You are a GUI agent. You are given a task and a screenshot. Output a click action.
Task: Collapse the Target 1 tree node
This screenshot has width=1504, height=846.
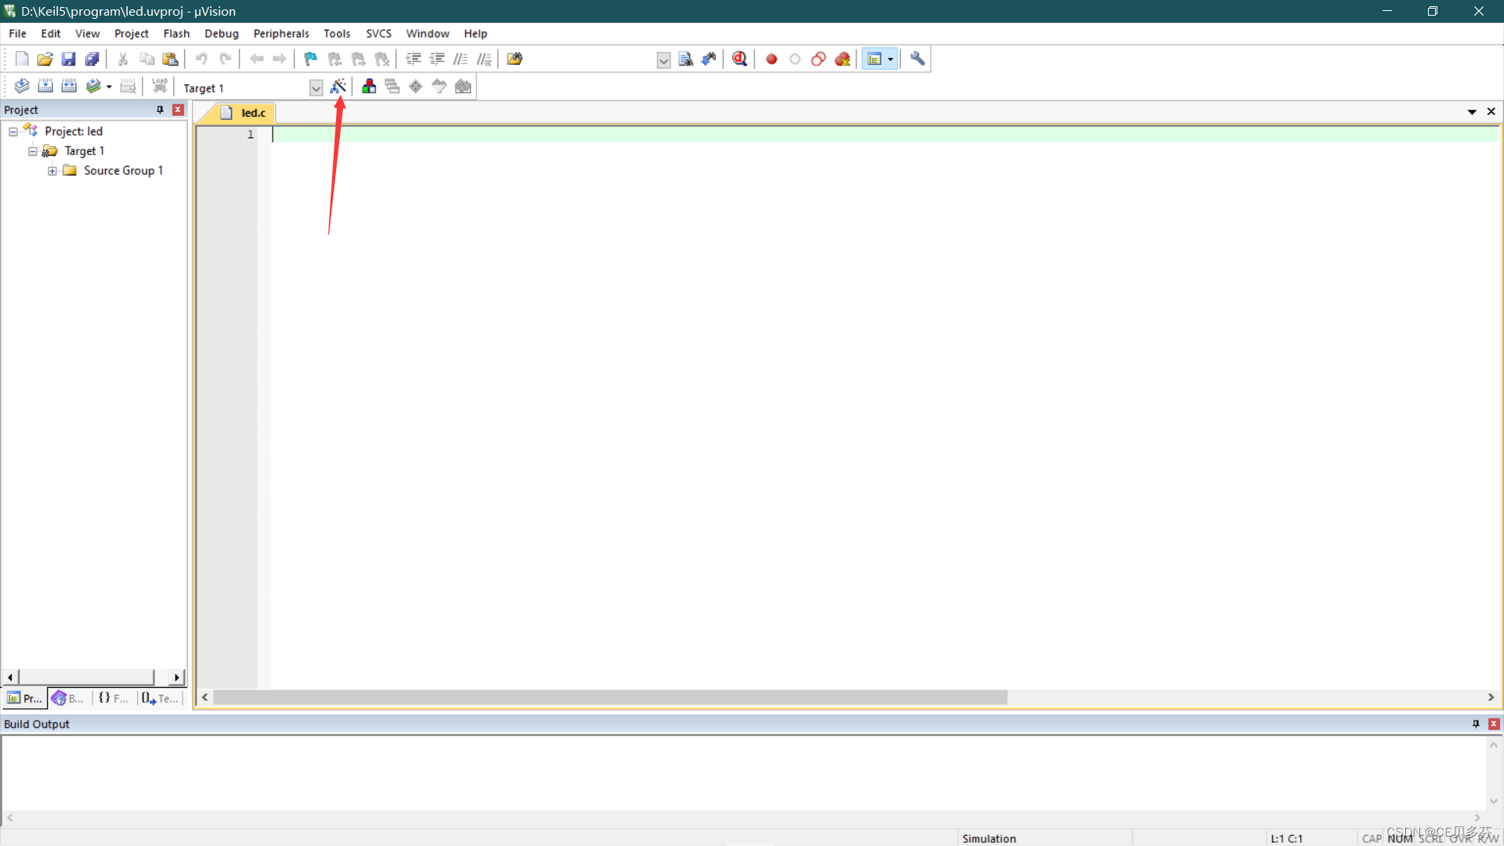coord(33,151)
